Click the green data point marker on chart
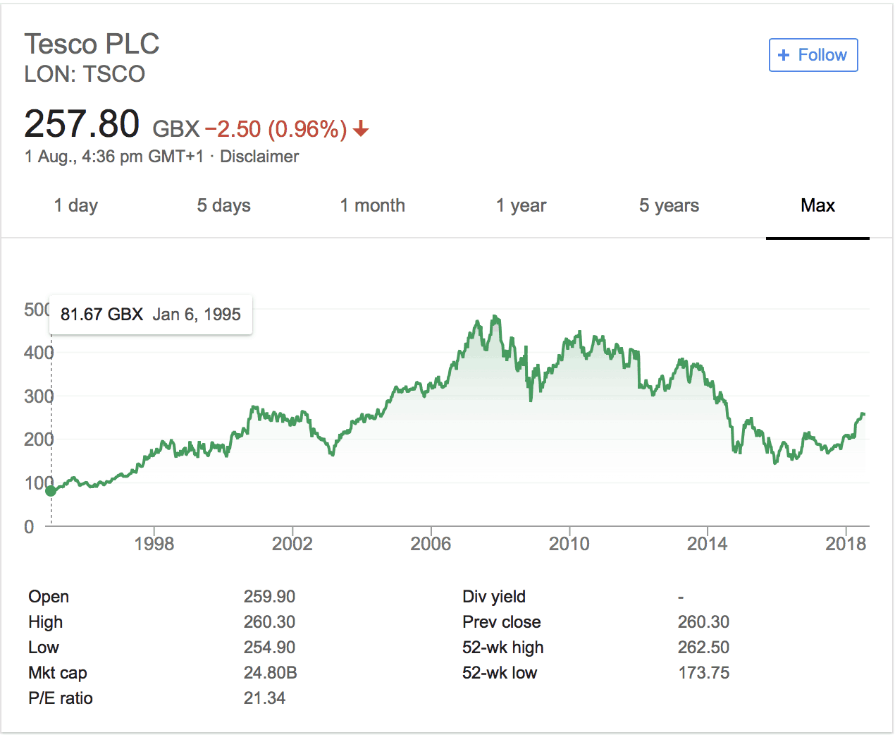Image resolution: width=895 pixels, height=735 pixels. 51,490
